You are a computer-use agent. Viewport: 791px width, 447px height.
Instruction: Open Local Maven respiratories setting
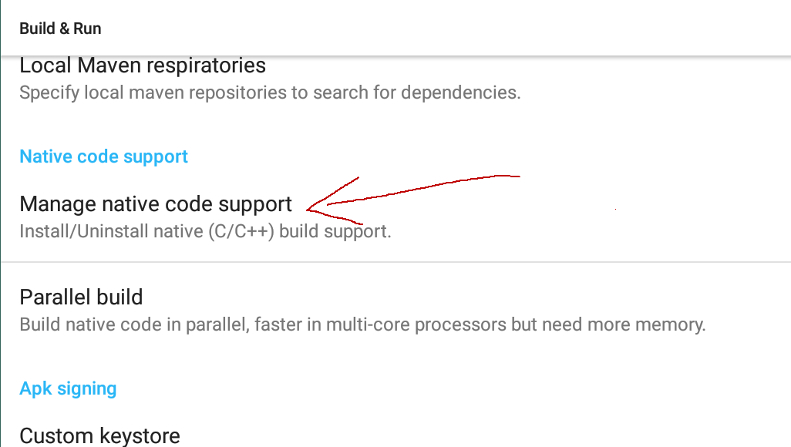pos(395,79)
